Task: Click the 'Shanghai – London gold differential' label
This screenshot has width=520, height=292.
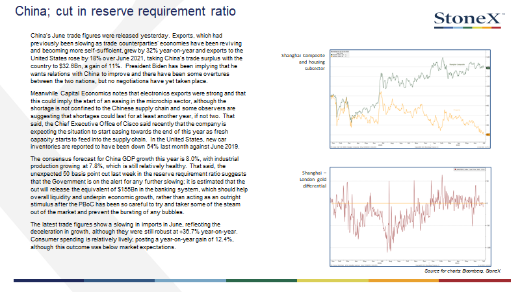Action: [313, 180]
